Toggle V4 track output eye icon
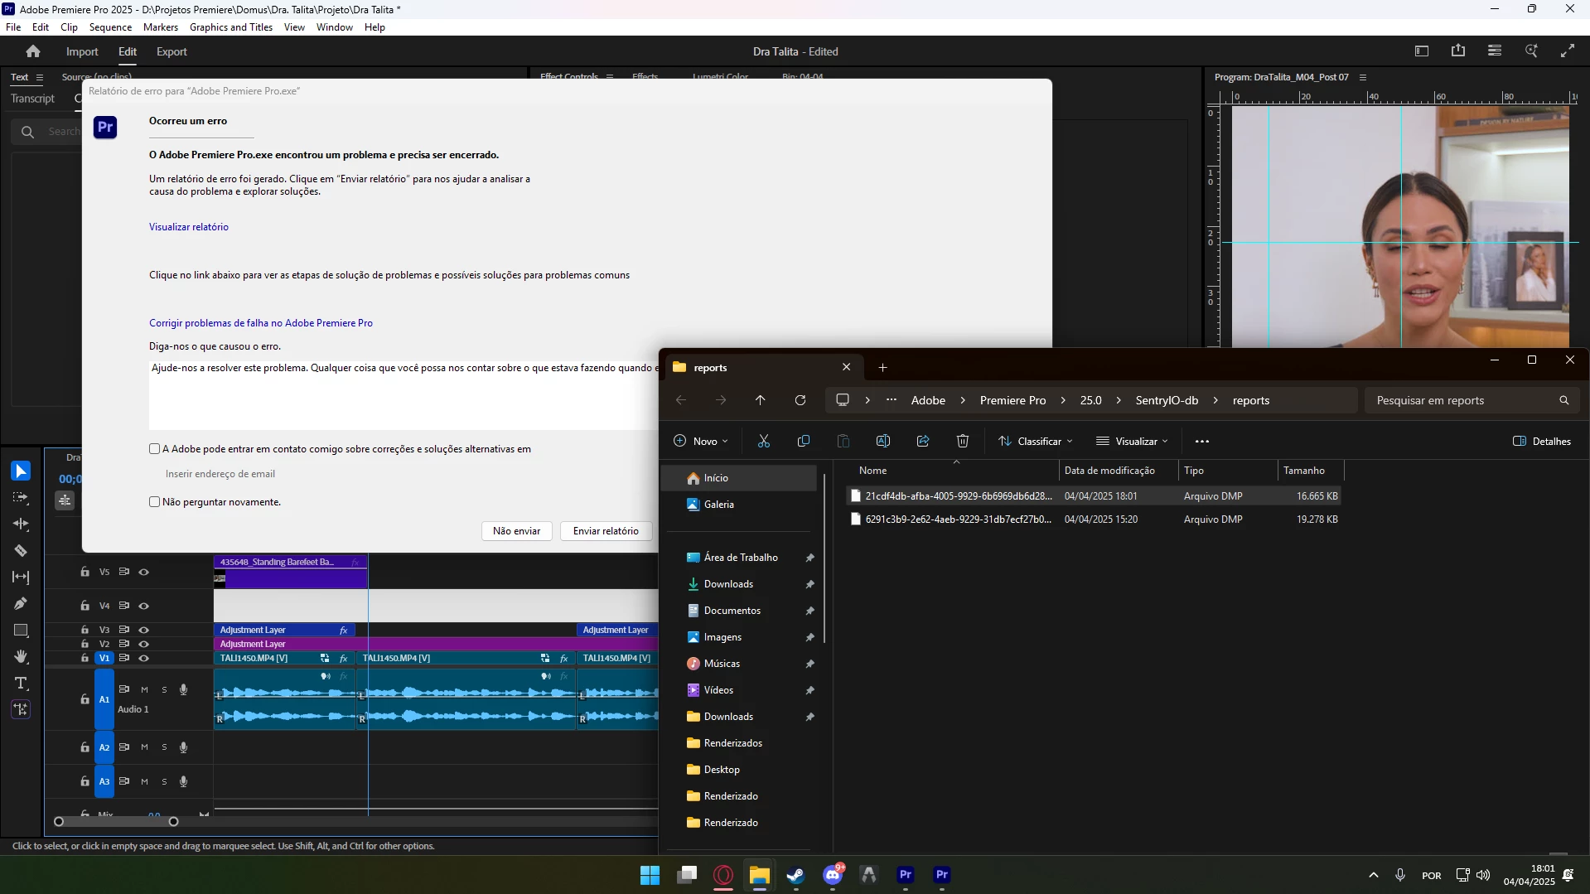Image resolution: width=1590 pixels, height=894 pixels. [x=144, y=606]
